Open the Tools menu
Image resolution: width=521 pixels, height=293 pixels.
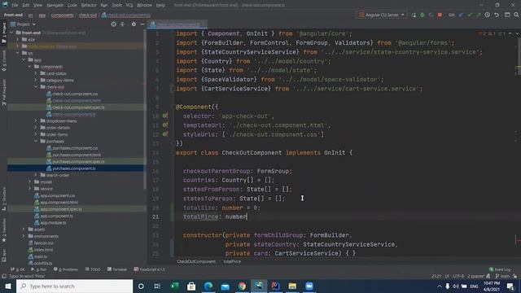[x=116, y=5]
